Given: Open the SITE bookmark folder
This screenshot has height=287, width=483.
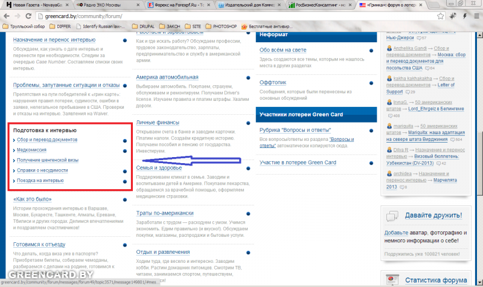Looking at the screenshot, I should click(x=193, y=27).
